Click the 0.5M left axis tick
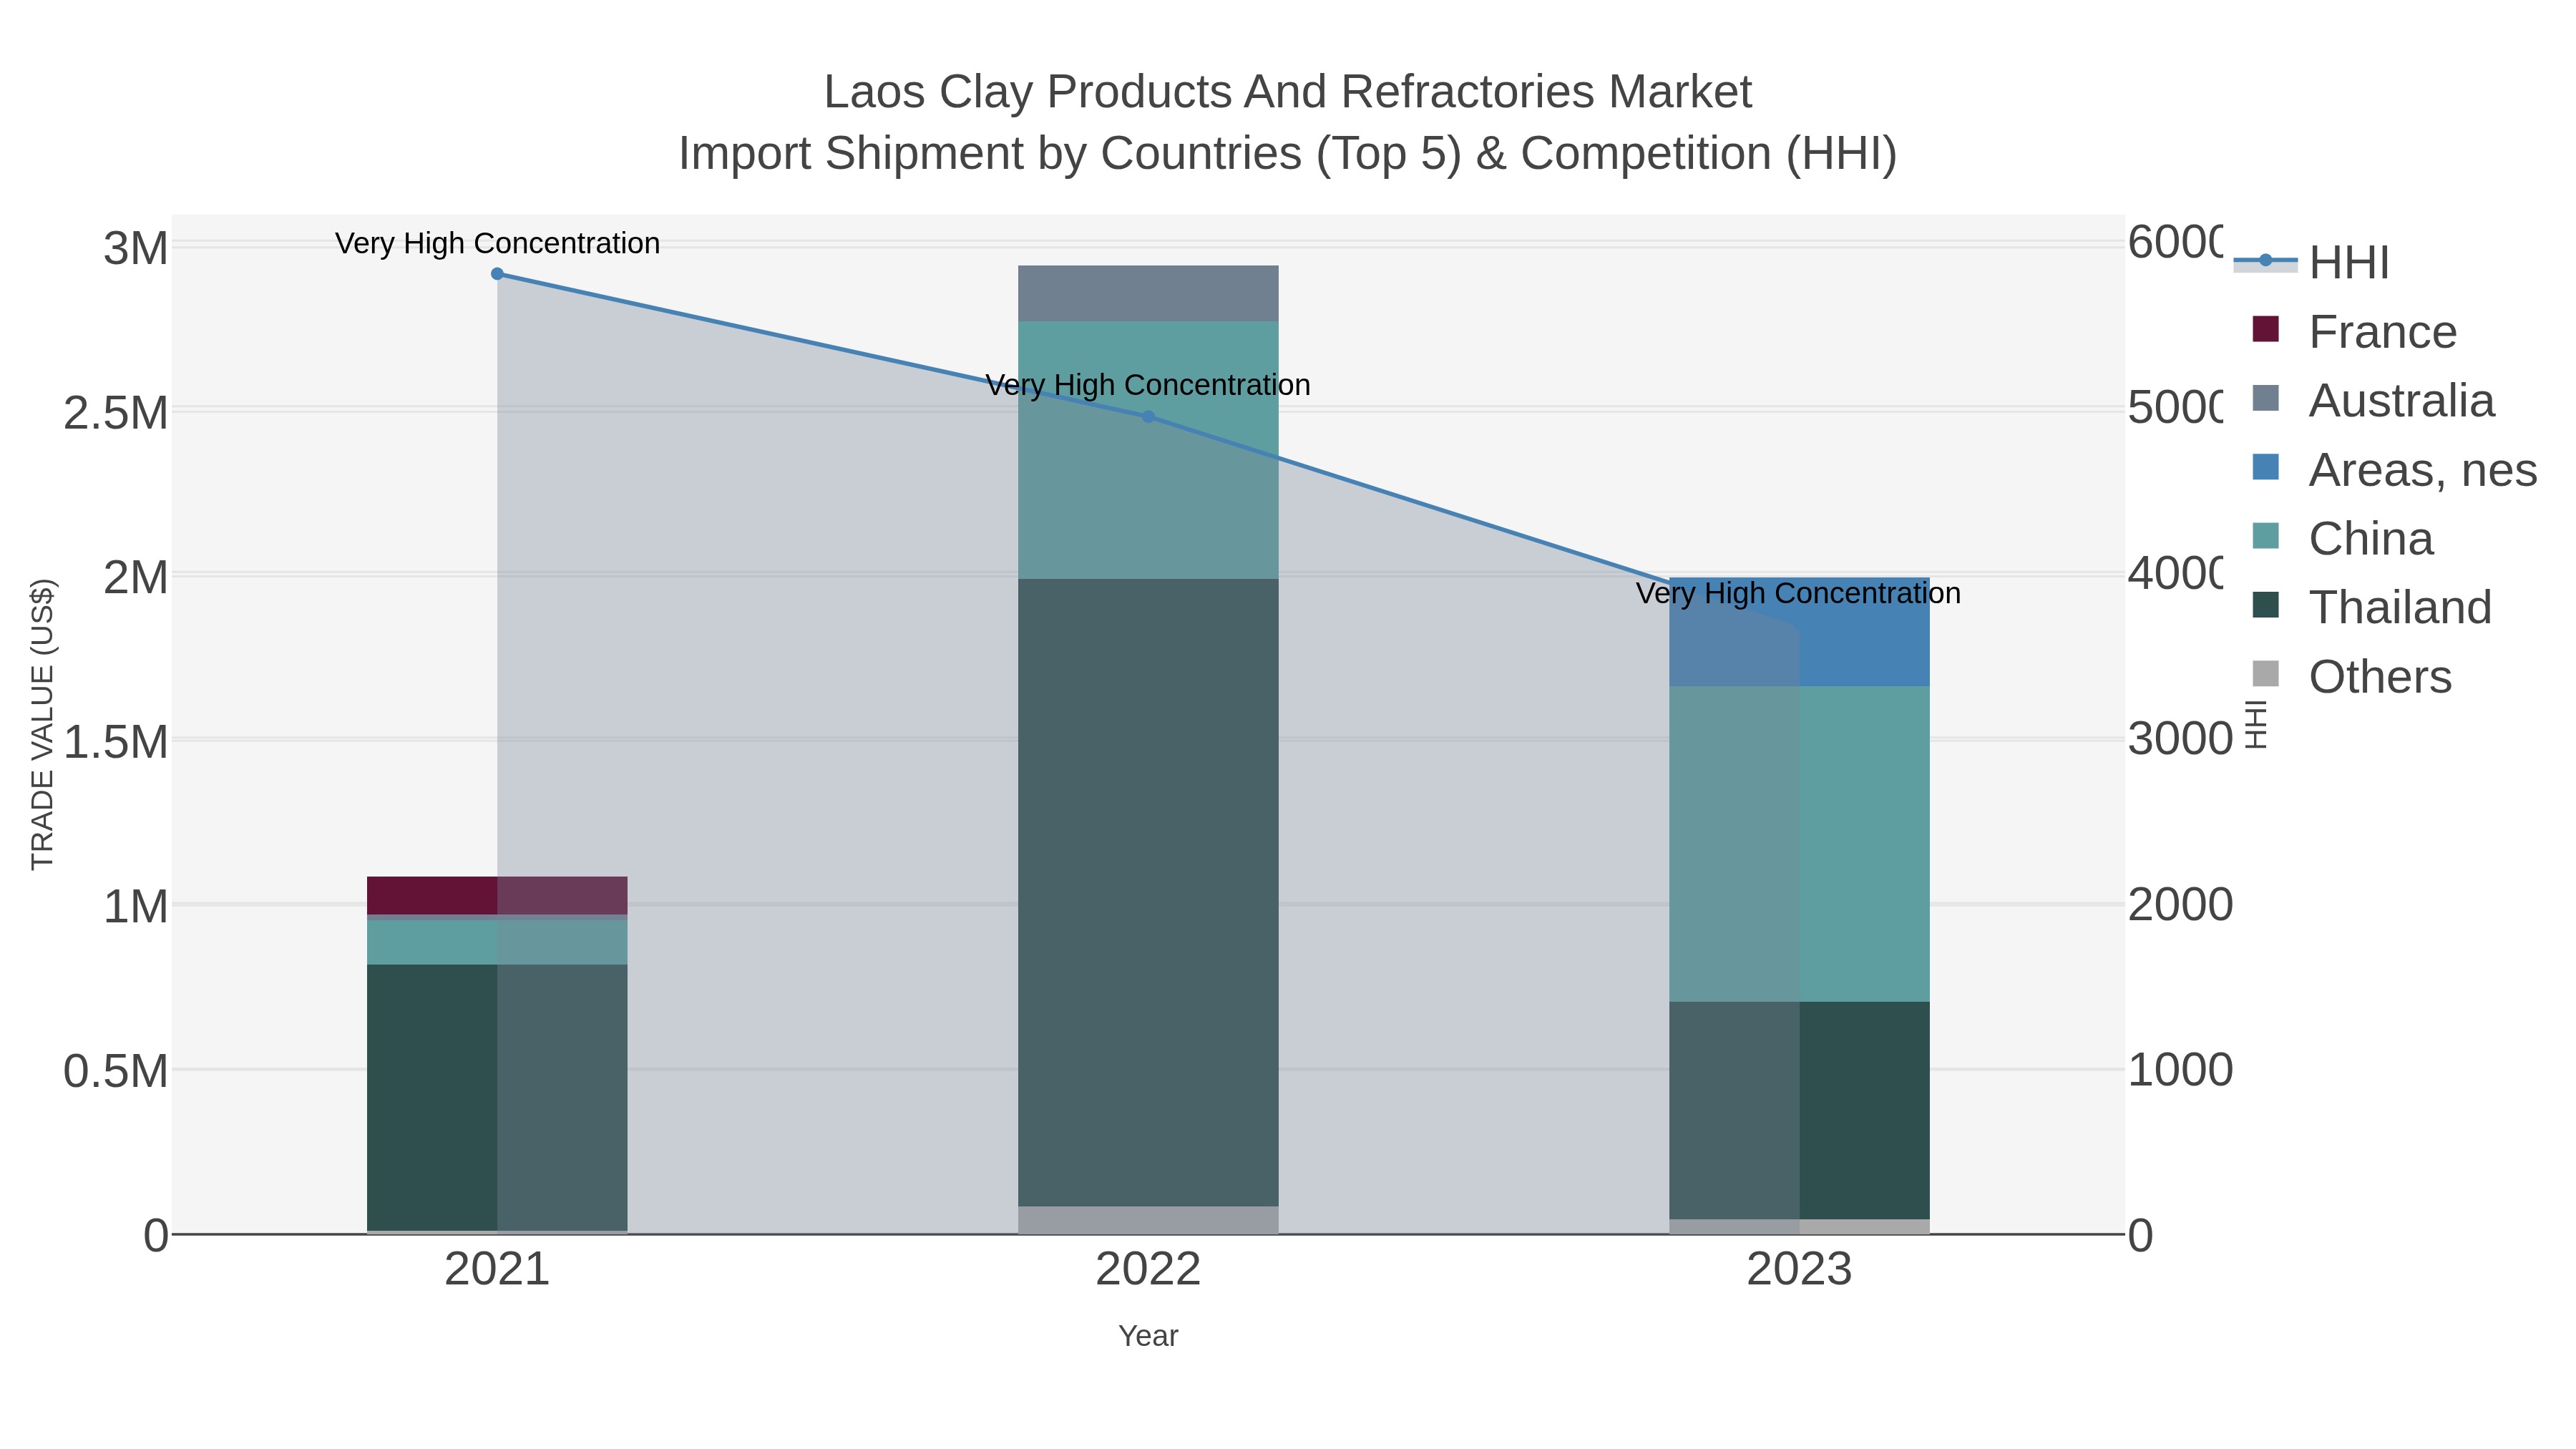Image resolution: width=2576 pixels, height=1449 pixels. [116, 1071]
